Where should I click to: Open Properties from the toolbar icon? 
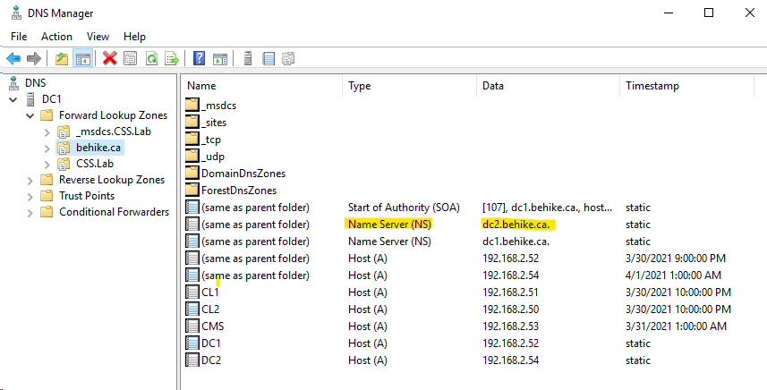[x=131, y=58]
